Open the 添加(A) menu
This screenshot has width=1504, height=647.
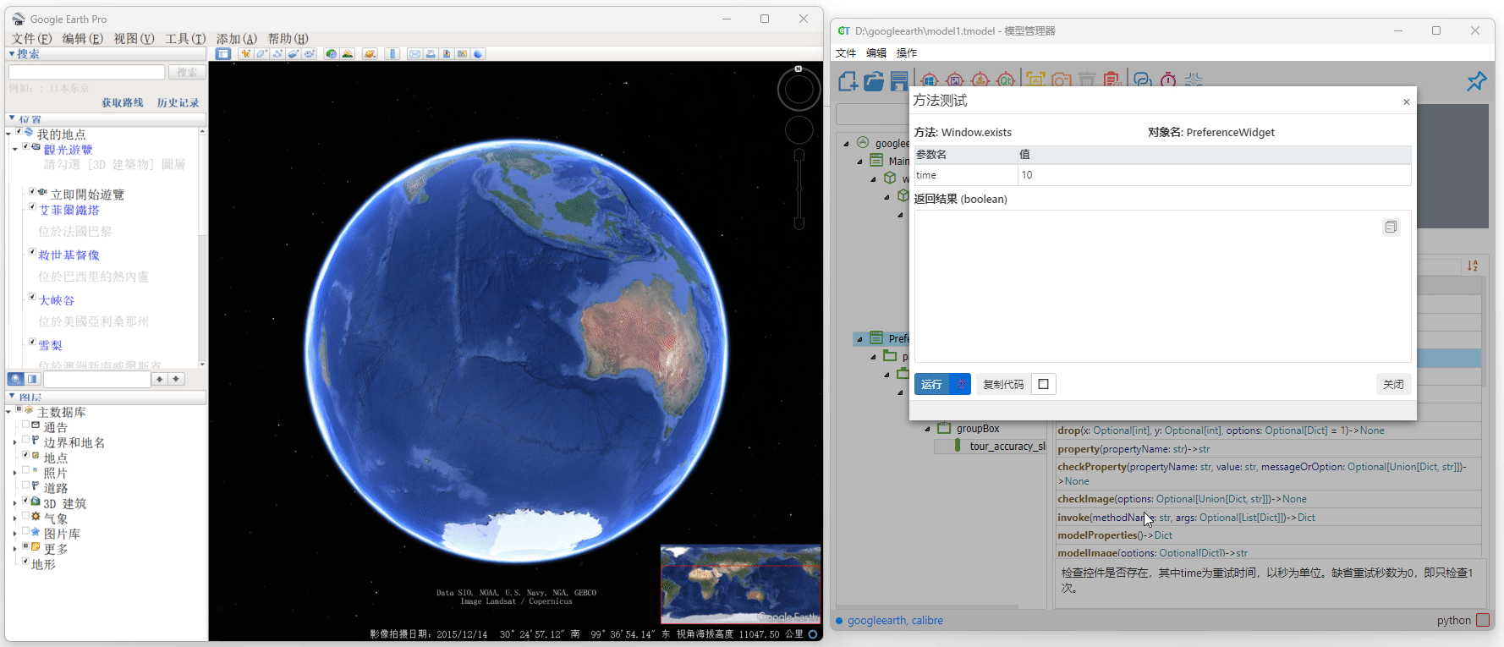tap(237, 39)
